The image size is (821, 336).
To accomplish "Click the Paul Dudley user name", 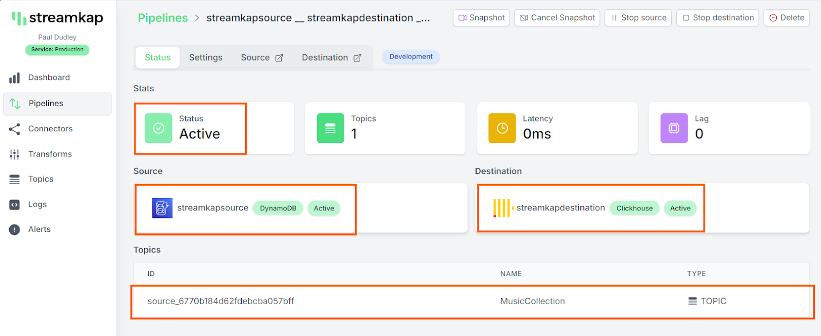I will point(57,37).
